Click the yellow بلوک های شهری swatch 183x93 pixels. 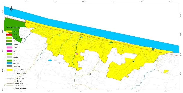click(10, 70)
